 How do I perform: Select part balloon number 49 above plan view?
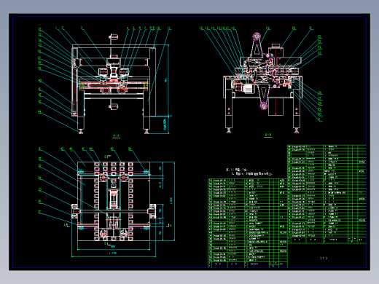pyautogui.click(x=112, y=149)
